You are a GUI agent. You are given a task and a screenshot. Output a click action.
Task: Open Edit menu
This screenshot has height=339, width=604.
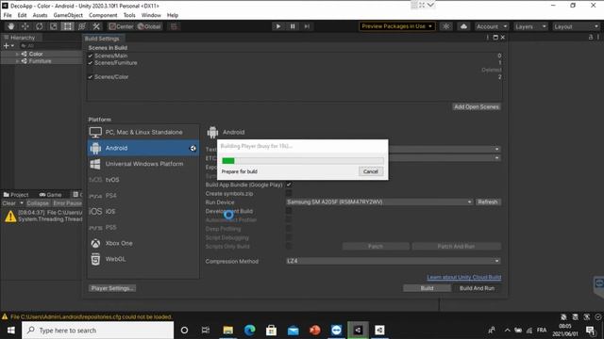pyautogui.click(x=22, y=15)
